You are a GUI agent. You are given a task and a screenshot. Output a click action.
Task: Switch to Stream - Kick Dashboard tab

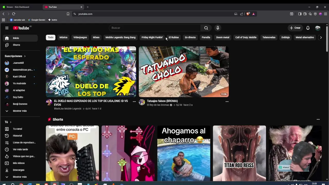[21, 7]
